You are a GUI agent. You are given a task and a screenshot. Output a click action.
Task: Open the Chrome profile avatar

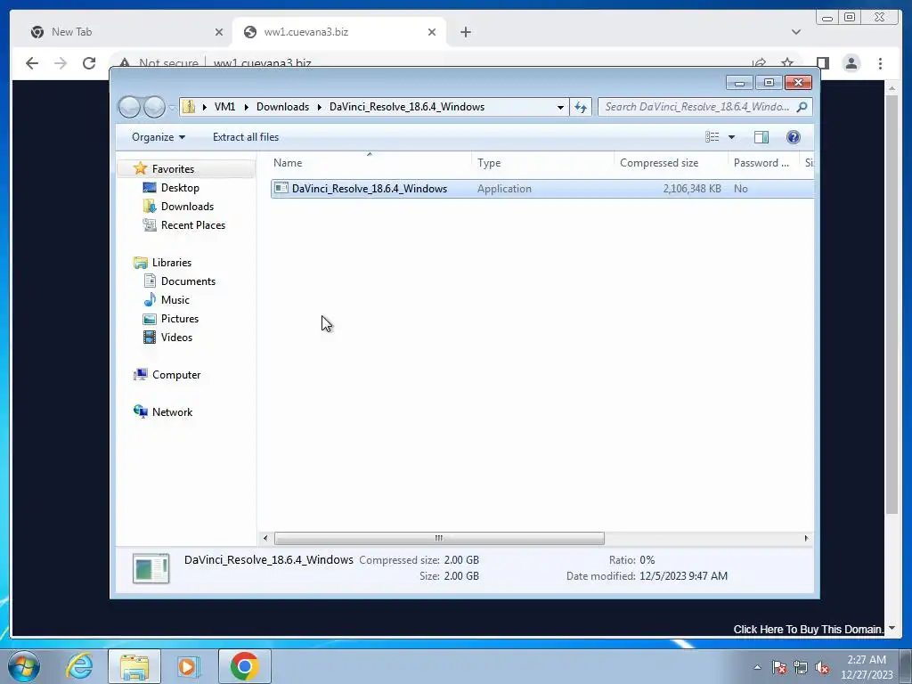pos(851,63)
